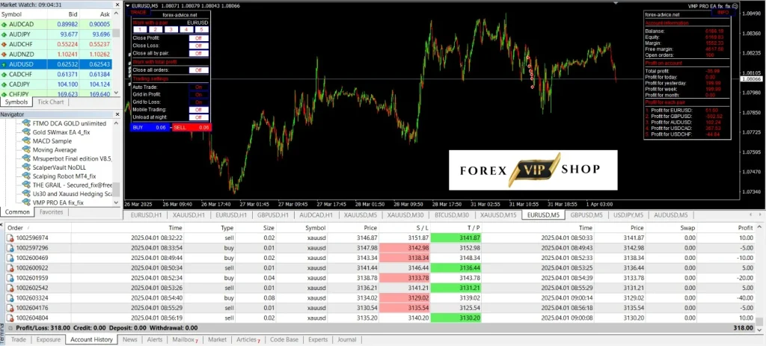
Task: Turn off the Grid to Loss switch
Action: coord(198,102)
